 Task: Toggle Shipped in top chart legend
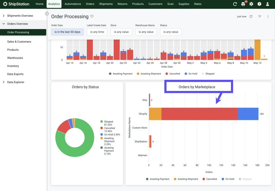pyautogui.click(x=208, y=74)
